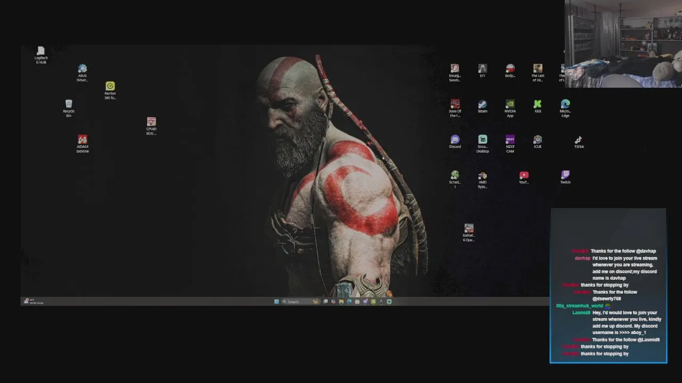Select the Norton 360 desktop icon
Image resolution: width=682 pixels, height=383 pixels.
pos(110,91)
